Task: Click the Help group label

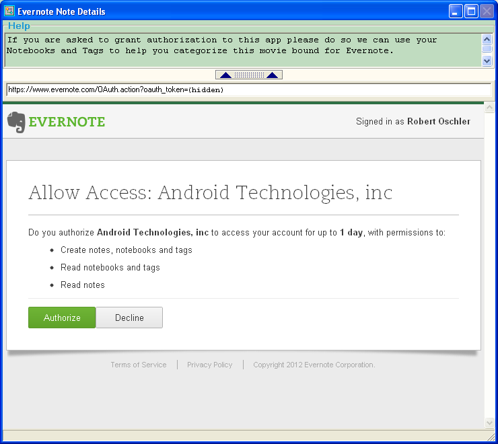Action: coord(19,26)
